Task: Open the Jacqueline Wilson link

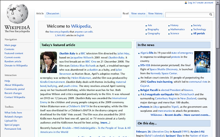Action: click(x=81, y=57)
